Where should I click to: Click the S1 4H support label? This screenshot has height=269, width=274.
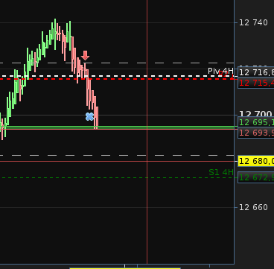(x=221, y=172)
